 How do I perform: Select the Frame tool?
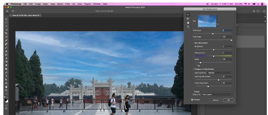click(6, 37)
